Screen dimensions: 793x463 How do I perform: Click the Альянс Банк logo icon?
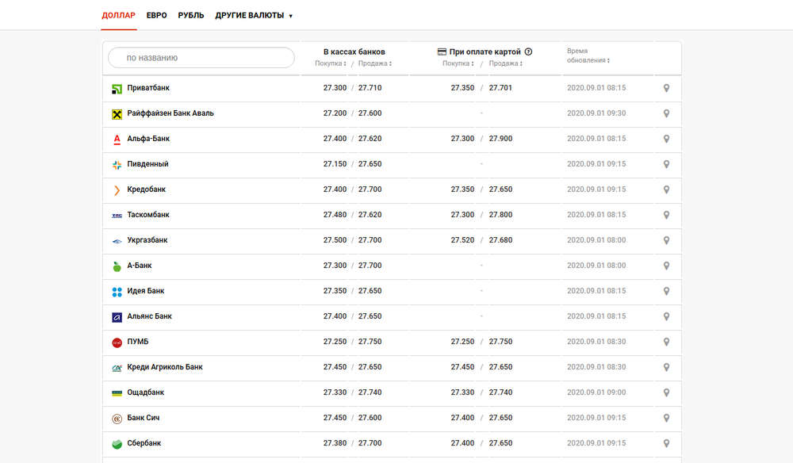click(117, 317)
